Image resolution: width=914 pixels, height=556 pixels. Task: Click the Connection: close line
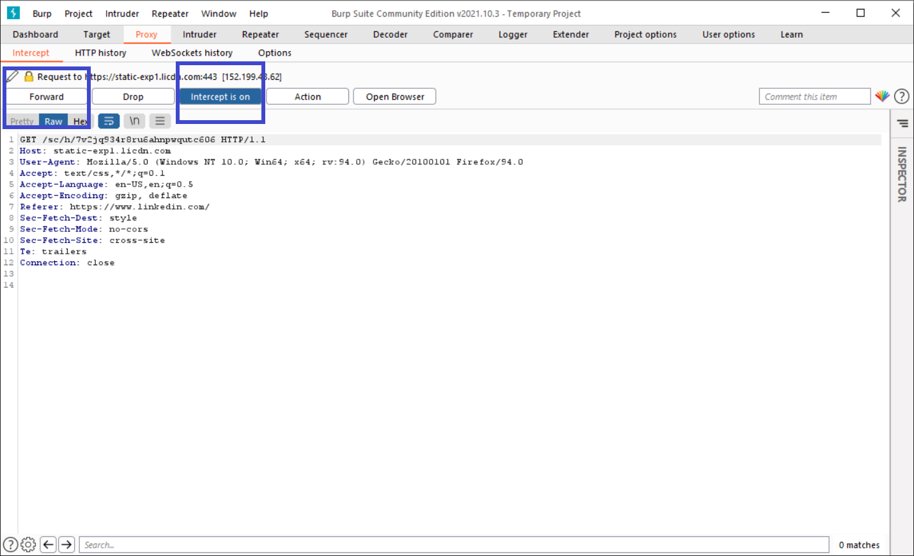[x=67, y=263]
